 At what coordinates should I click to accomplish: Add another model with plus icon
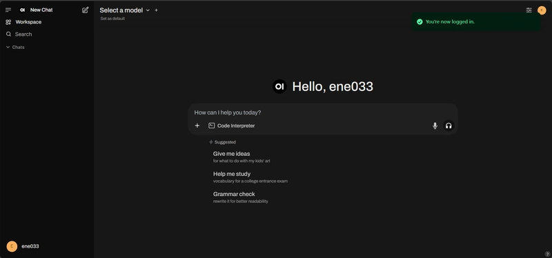(x=157, y=10)
